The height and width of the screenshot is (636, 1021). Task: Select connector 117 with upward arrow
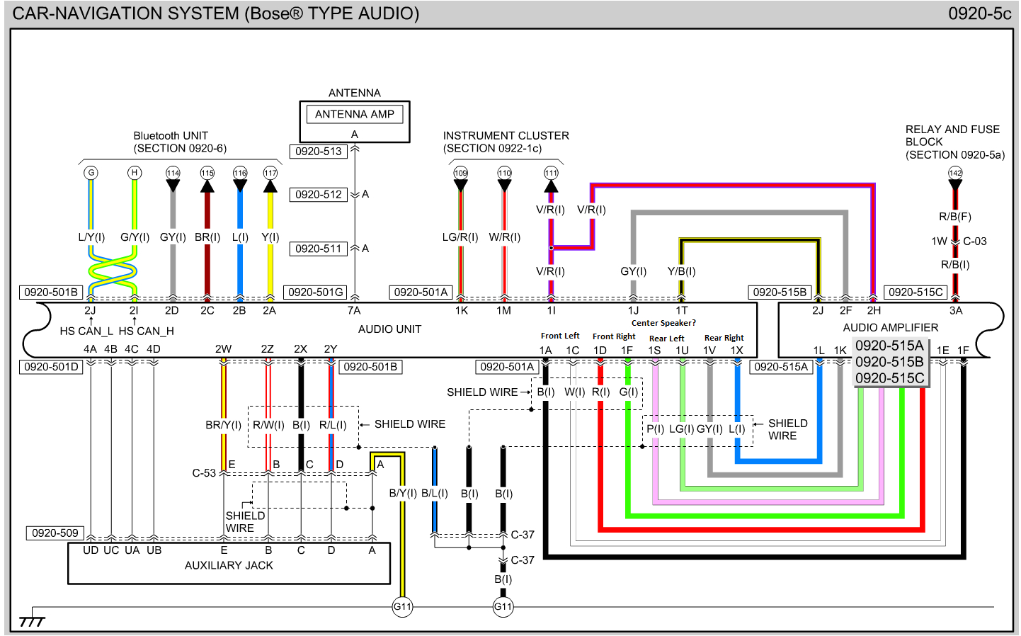270,172
